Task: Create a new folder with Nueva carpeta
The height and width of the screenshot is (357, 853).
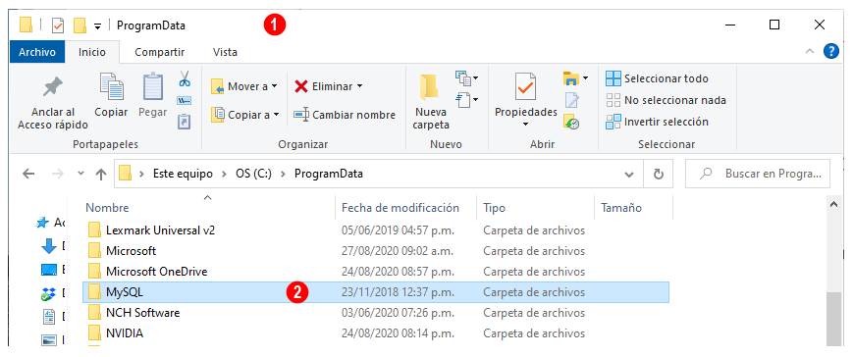Action: [431, 102]
